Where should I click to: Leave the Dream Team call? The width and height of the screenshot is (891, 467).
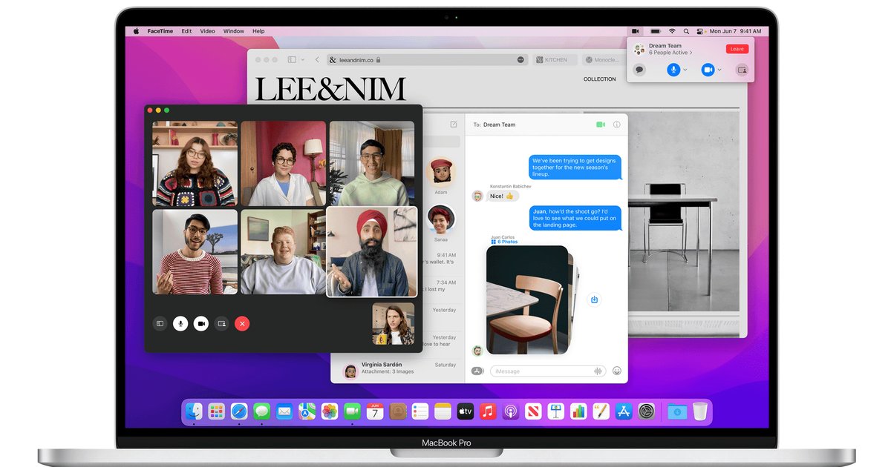point(737,49)
